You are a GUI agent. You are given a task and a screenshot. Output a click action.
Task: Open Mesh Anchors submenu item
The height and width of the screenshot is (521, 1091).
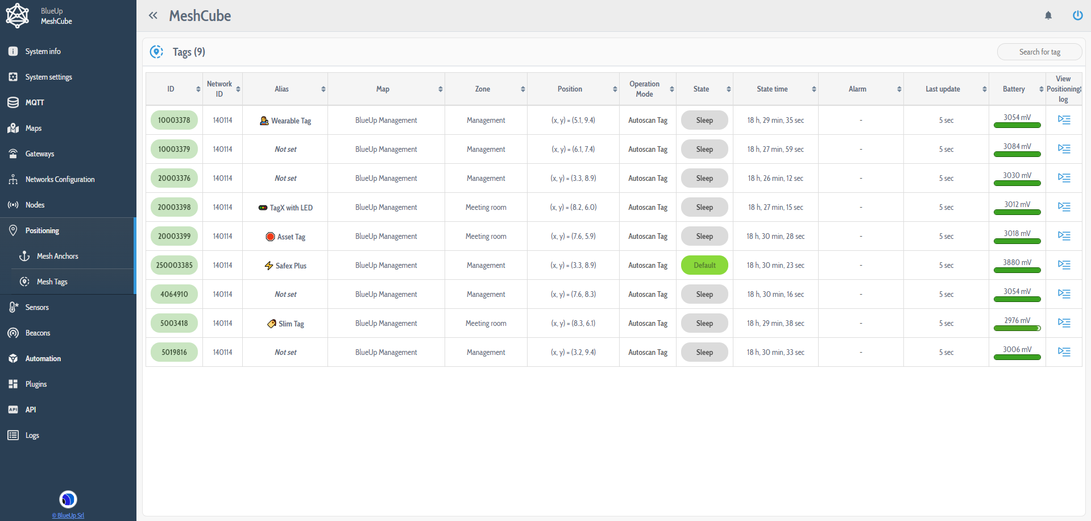click(x=57, y=256)
